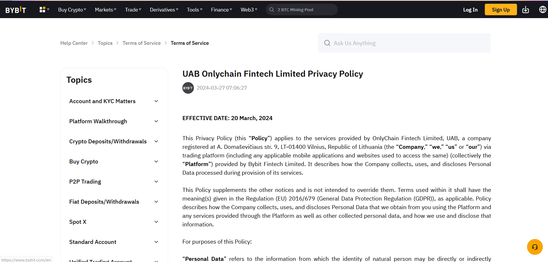
Task: Open the apps grid menu icon
Action: pyautogui.click(x=43, y=9)
